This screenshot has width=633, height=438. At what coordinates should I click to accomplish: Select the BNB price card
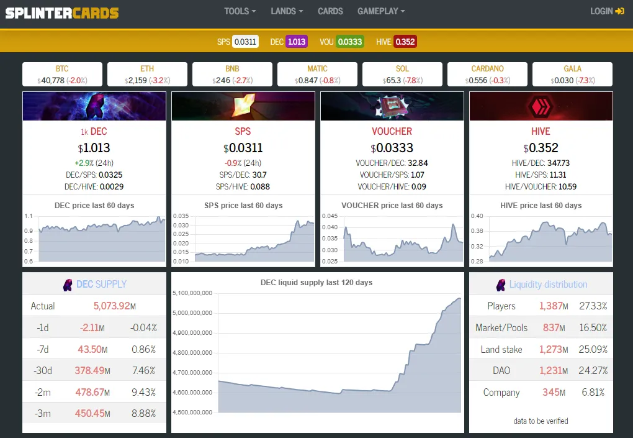pos(232,75)
